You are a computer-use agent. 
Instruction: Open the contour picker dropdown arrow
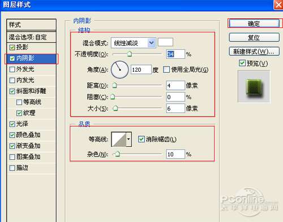click(x=128, y=140)
